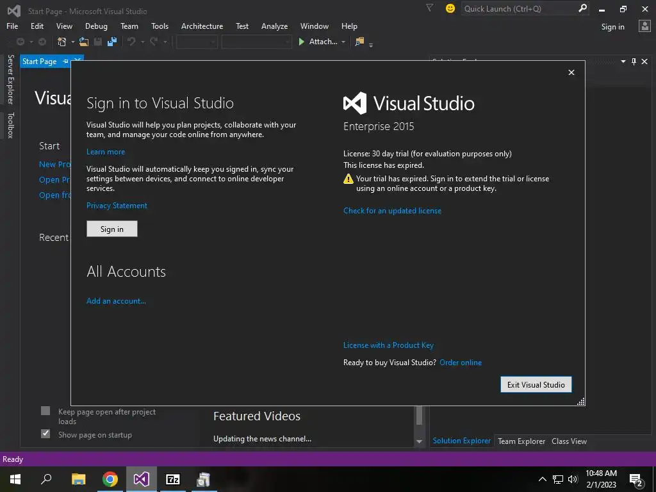
Task: Click the Save All toolbar icon
Action: pos(111,42)
